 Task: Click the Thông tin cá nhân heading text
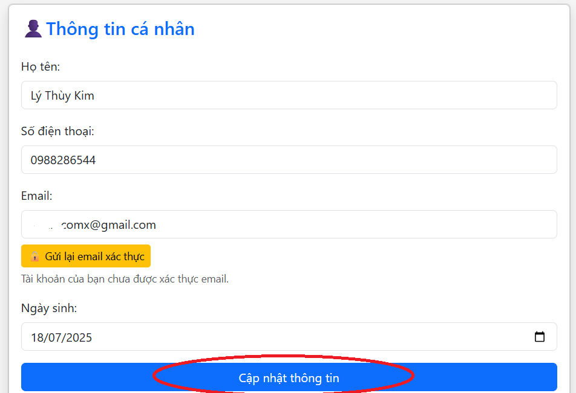[120, 29]
